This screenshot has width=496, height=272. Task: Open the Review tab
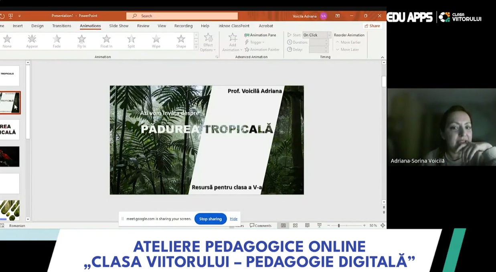pyautogui.click(x=143, y=26)
